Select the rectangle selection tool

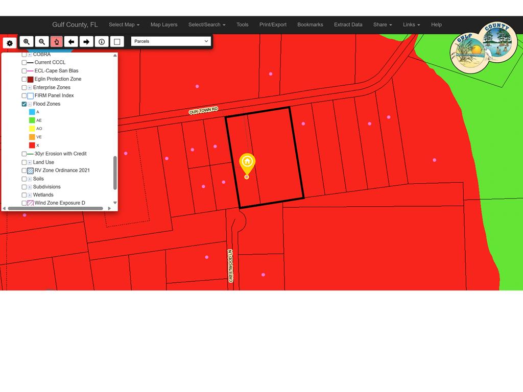[x=117, y=42]
